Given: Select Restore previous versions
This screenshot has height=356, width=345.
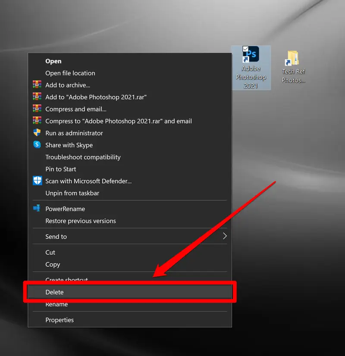Looking at the screenshot, I should pyautogui.click(x=81, y=221).
